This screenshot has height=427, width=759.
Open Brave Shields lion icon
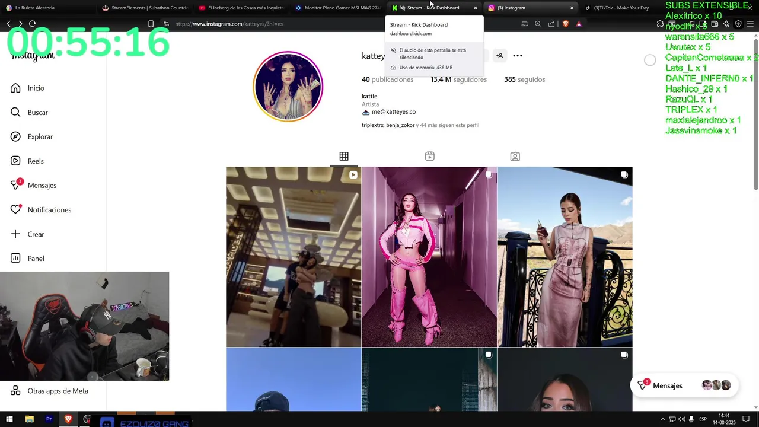(565, 24)
